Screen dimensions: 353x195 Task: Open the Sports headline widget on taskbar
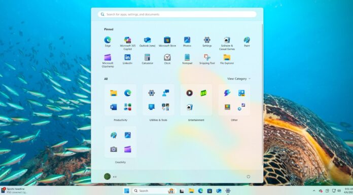(x=14, y=191)
